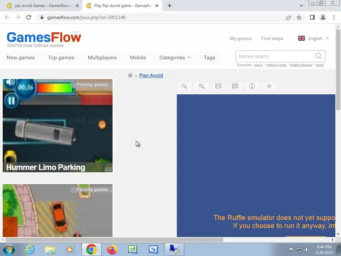Open the volume speaker tray icon
Screen dimensions: 341x256
point(307,250)
